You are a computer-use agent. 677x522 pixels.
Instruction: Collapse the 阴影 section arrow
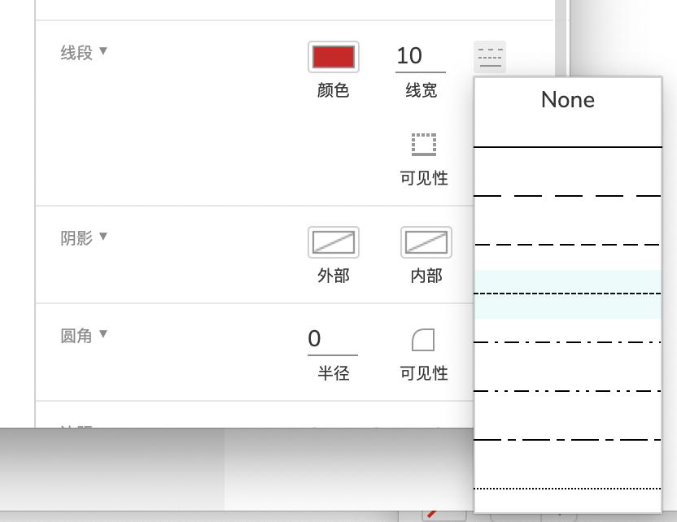(103, 237)
